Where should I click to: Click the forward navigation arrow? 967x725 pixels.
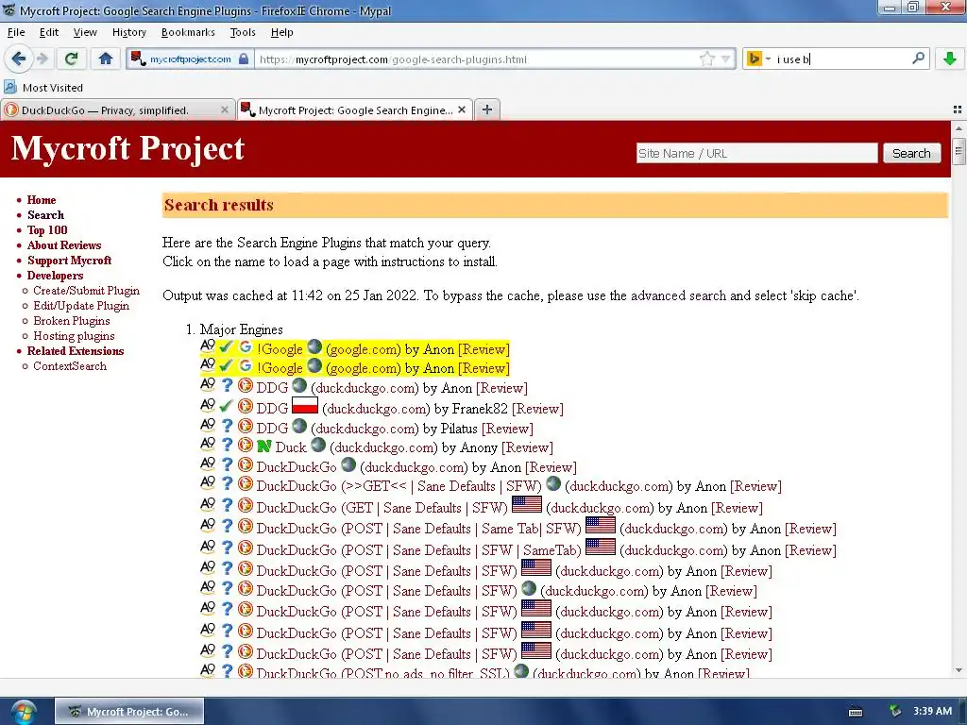42,59
